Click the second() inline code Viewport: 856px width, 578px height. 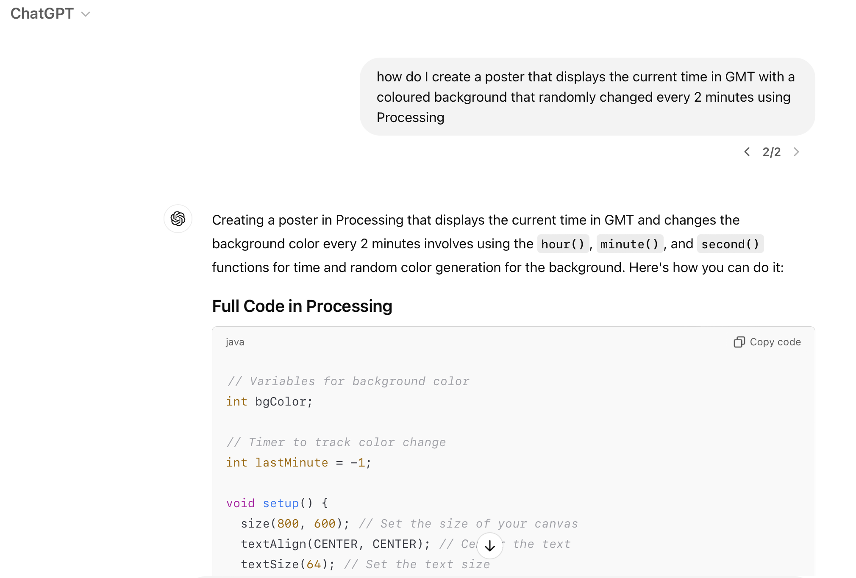point(730,244)
